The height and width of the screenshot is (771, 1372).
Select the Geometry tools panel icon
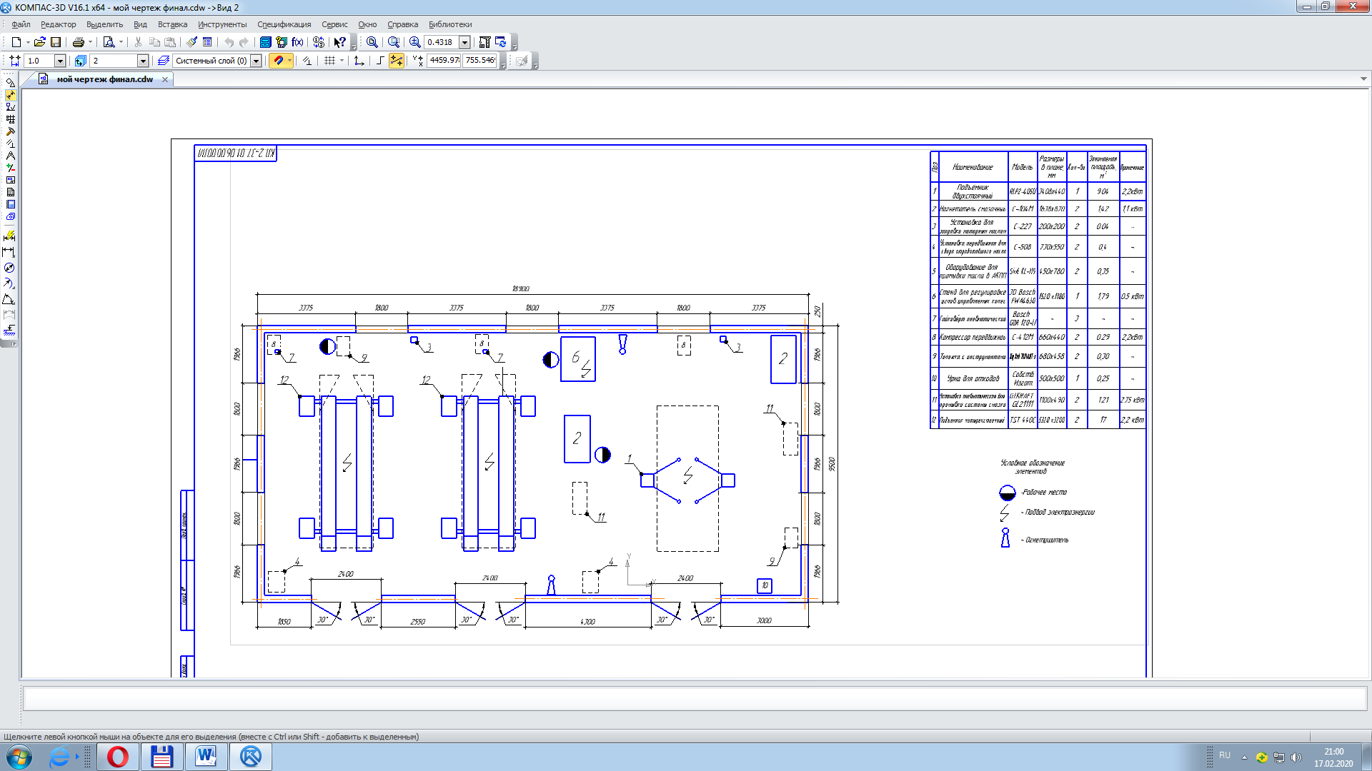tap(10, 83)
